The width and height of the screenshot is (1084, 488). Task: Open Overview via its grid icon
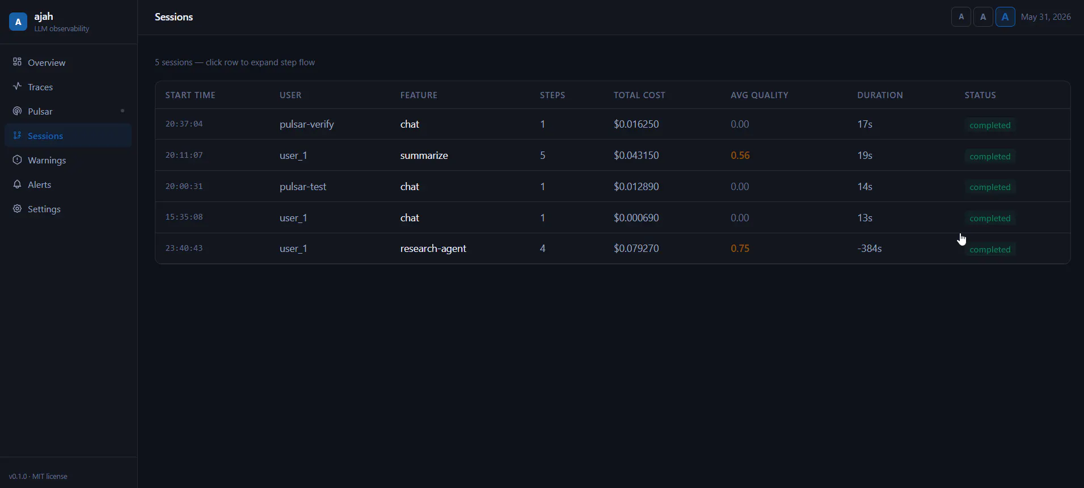click(18, 62)
